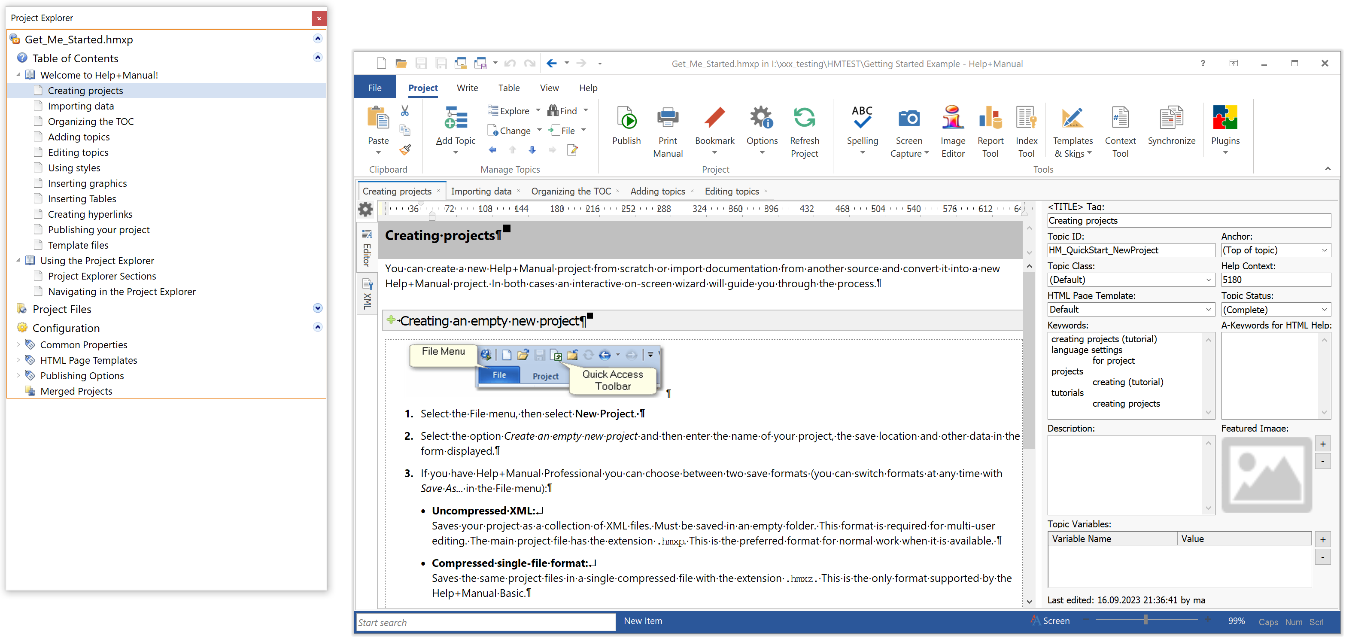Open the Topic Class dropdown

pos(1131,280)
